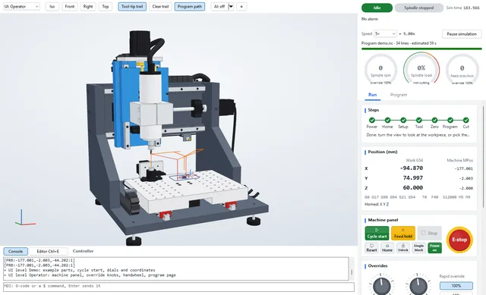This screenshot has width=486, height=295.
Task: Click the Home button in Machine panel
Action: [387, 248]
